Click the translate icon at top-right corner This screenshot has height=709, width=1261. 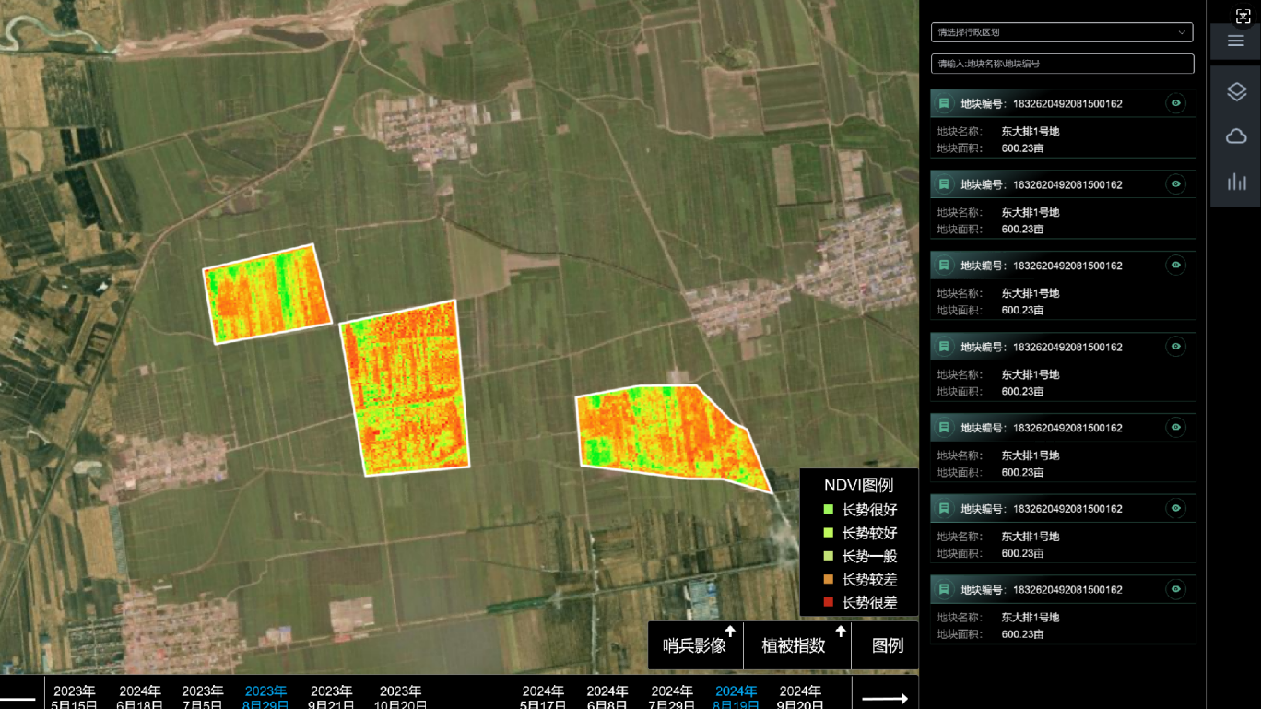pyautogui.click(x=1242, y=16)
